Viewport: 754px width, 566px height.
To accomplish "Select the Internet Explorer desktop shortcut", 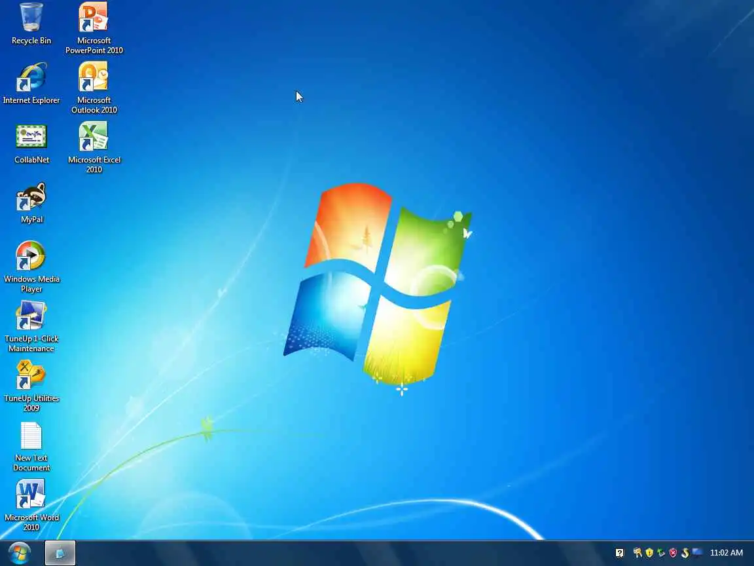I will pos(31,83).
